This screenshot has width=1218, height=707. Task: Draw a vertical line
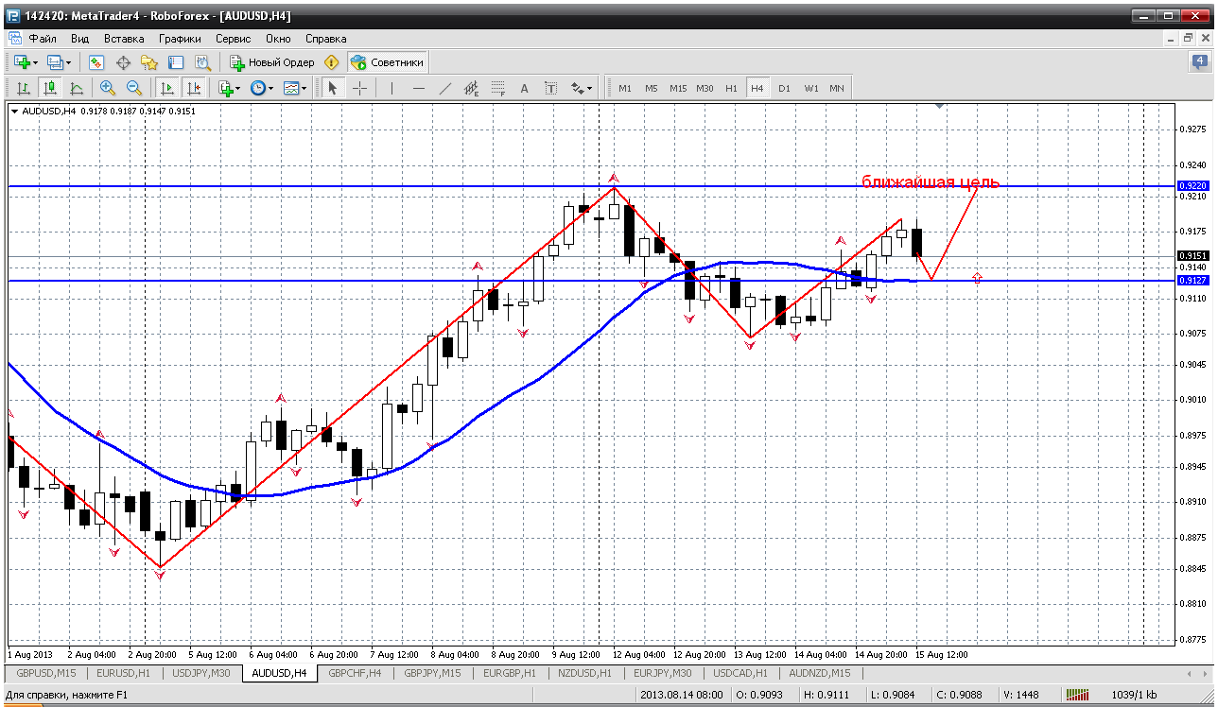click(x=391, y=88)
